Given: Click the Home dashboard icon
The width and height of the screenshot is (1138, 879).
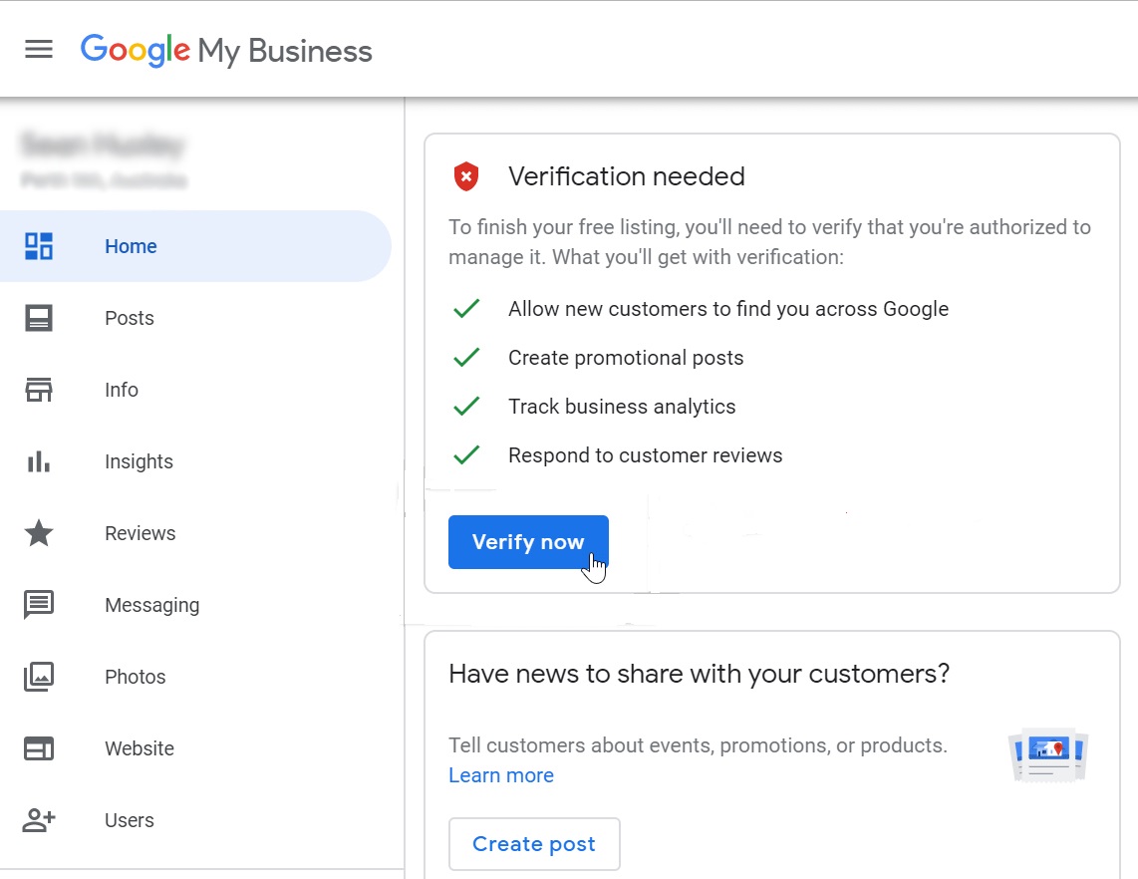Looking at the screenshot, I should pyautogui.click(x=39, y=246).
